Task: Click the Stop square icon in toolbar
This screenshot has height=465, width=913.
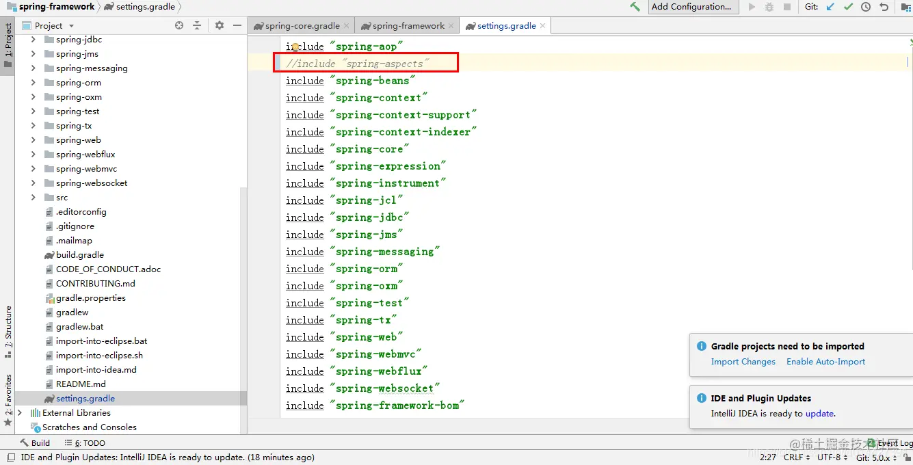Action: (787, 7)
